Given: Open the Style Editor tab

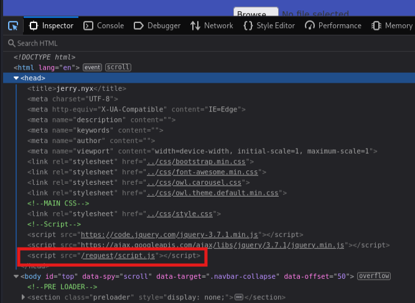Looking at the screenshot, I should 276,26.
